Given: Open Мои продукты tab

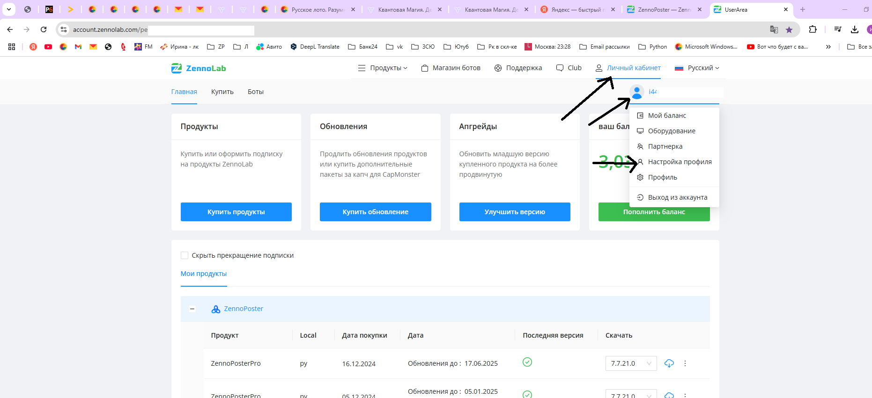Looking at the screenshot, I should (204, 274).
